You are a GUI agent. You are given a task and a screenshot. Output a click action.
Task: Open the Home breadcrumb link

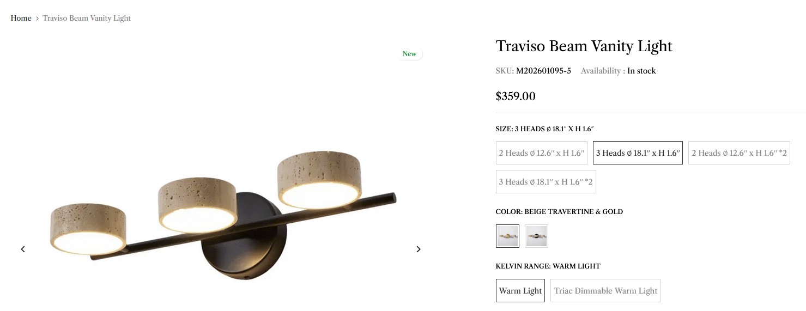(21, 18)
